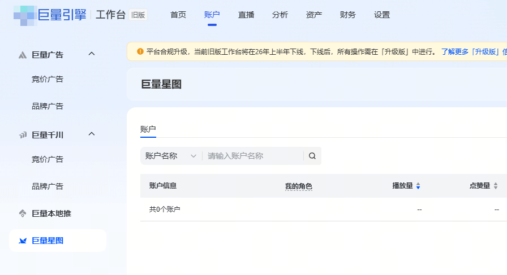Open the 资产 top menu
This screenshot has height=275, width=507.
314,15
